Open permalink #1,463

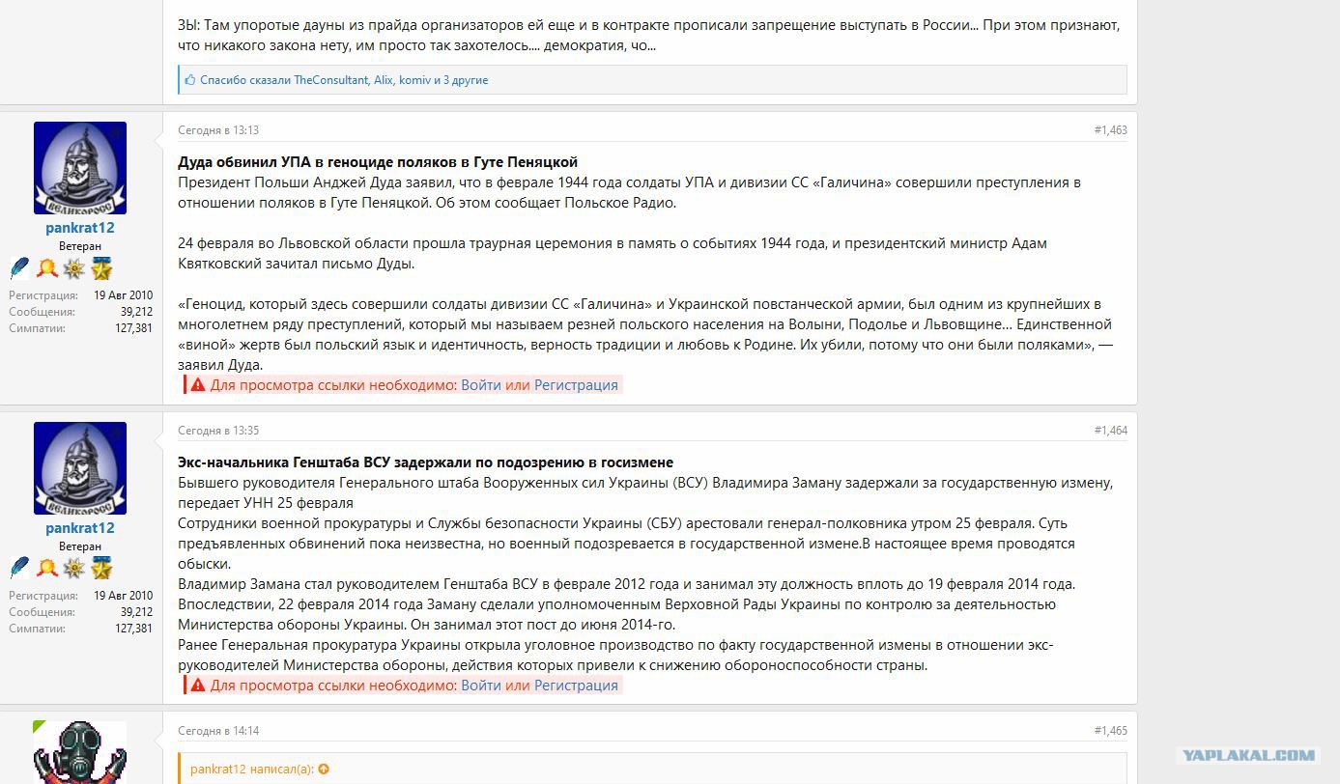[1110, 130]
